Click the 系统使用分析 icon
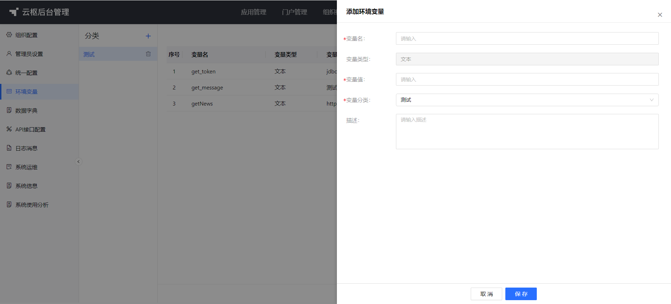This screenshot has width=671, height=304. 9,204
